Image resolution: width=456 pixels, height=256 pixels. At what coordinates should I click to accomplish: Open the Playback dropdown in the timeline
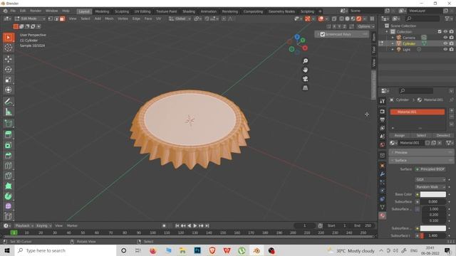point(24,225)
